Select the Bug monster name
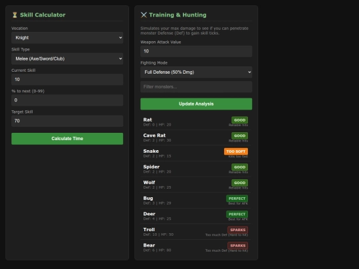This screenshot has height=269, width=359. 148,199
